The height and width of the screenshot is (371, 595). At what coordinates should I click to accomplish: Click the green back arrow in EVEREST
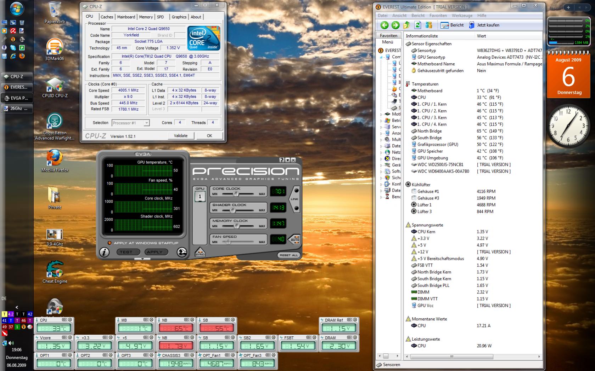tap(384, 25)
